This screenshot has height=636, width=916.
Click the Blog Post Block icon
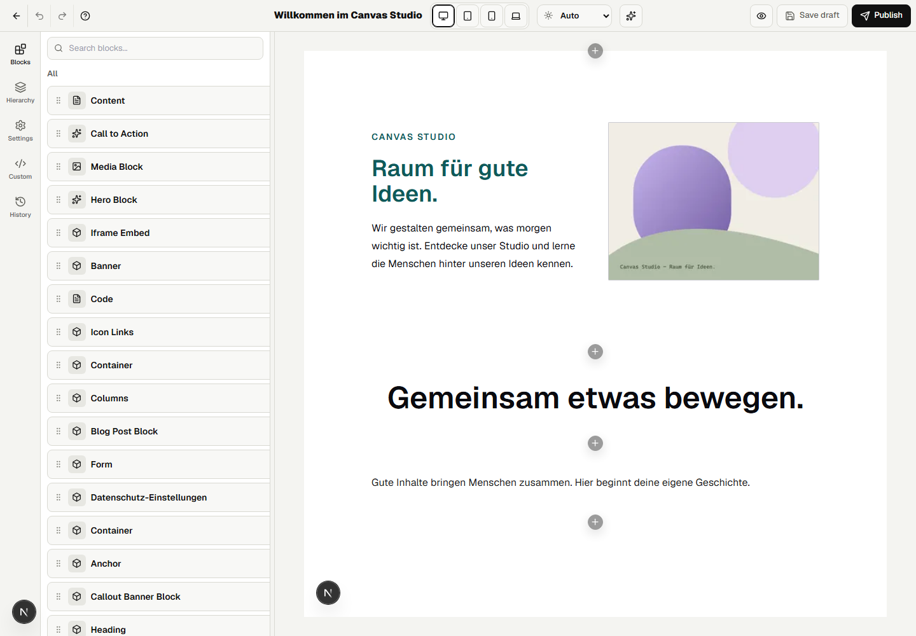tap(77, 431)
